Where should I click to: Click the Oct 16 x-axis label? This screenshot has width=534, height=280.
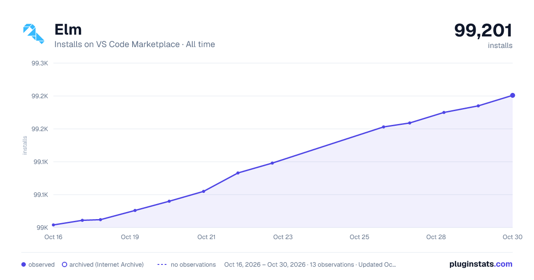(53, 237)
